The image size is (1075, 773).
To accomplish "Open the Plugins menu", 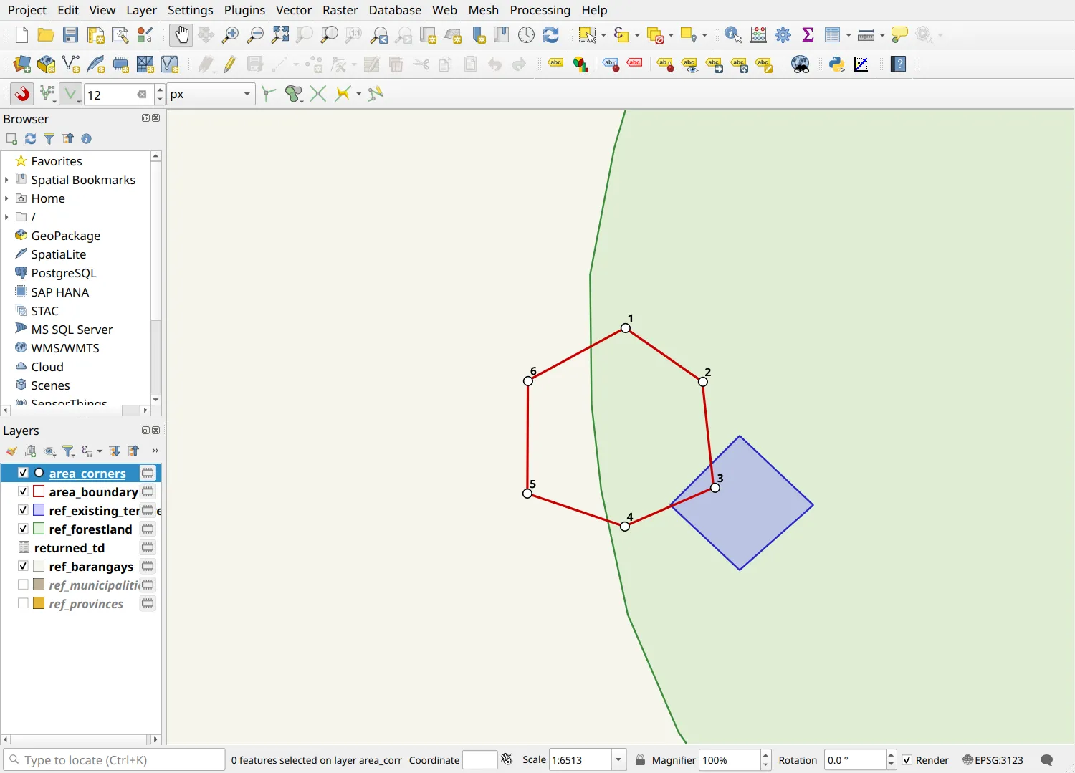I will [x=244, y=10].
